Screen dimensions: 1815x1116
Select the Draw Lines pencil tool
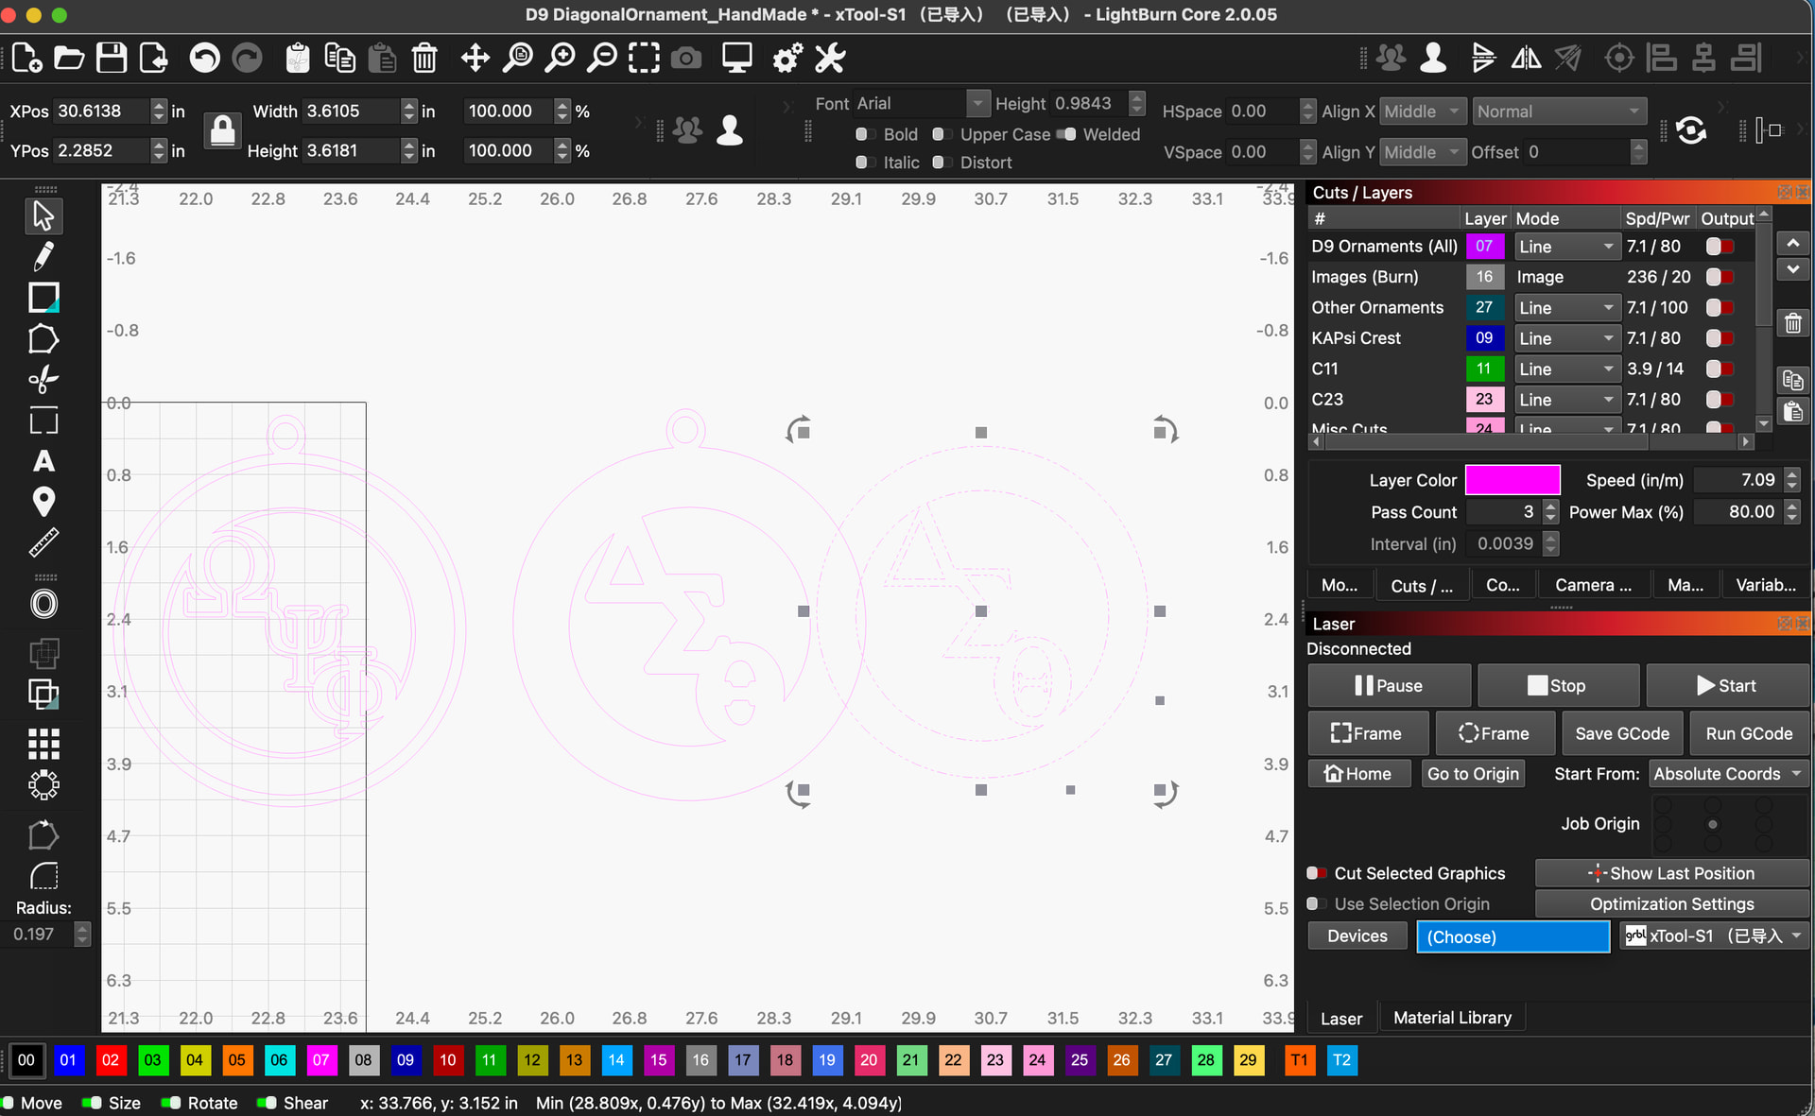[x=43, y=256]
